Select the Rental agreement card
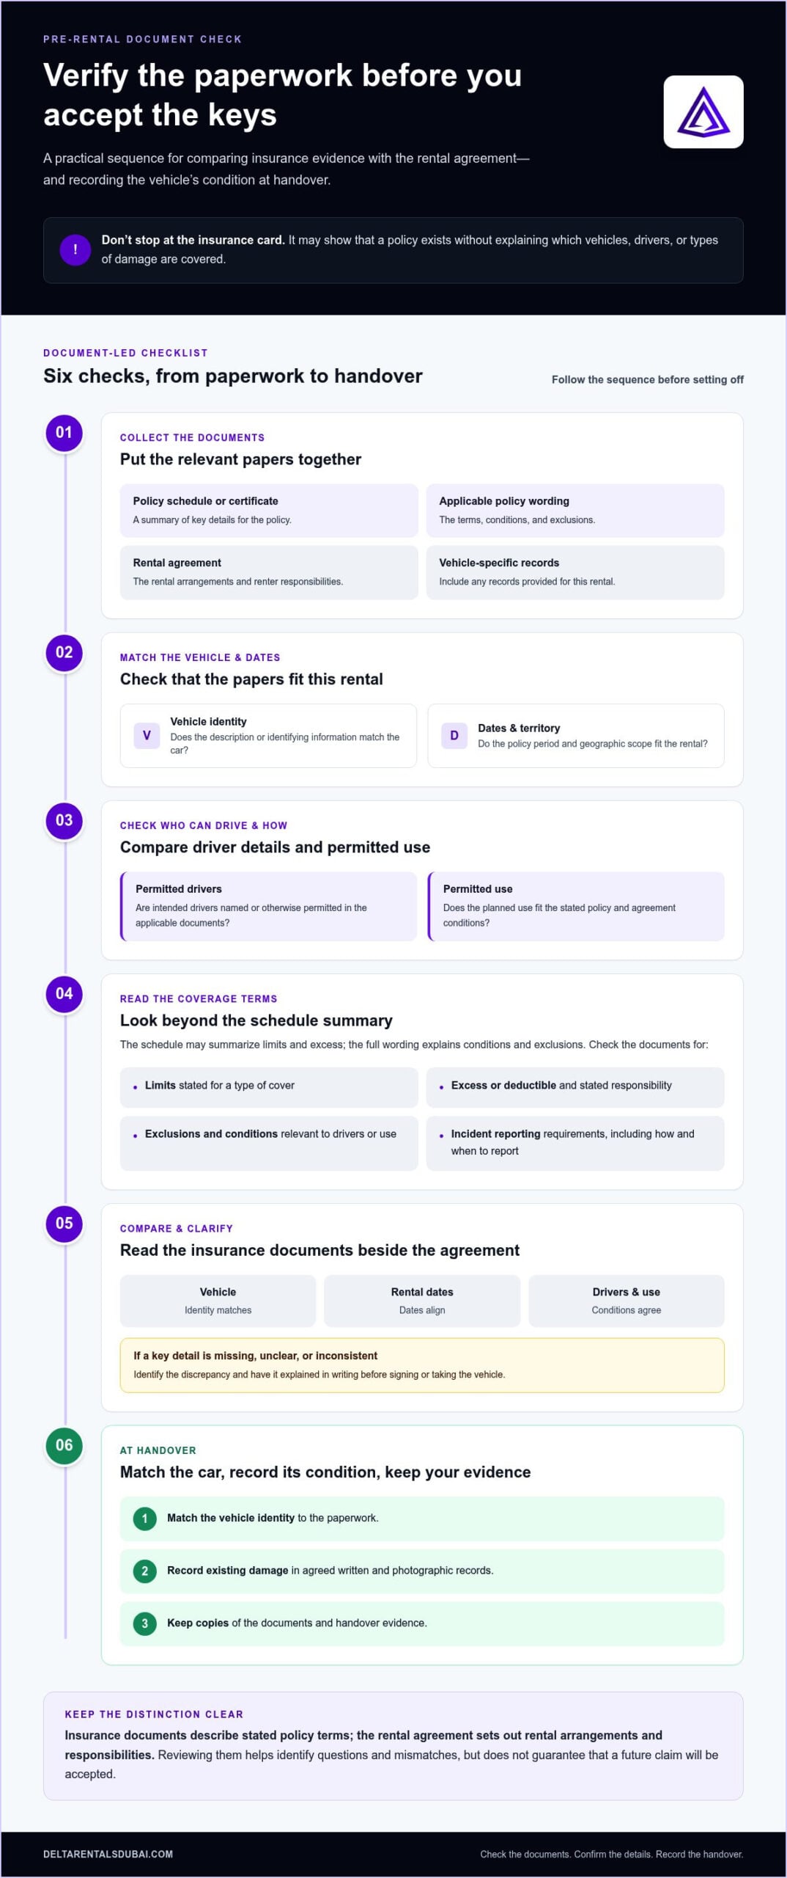The width and height of the screenshot is (787, 1878). [x=269, y=572]
